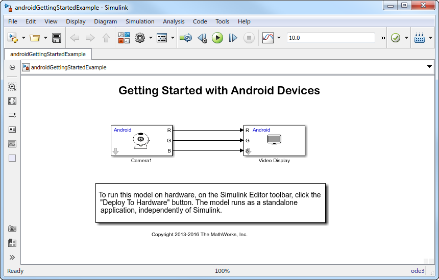Image resolution: width=439 pixels, height=280 pixels.
Task: Click the ode3 solver link in status bar
Action: [418, 271]
